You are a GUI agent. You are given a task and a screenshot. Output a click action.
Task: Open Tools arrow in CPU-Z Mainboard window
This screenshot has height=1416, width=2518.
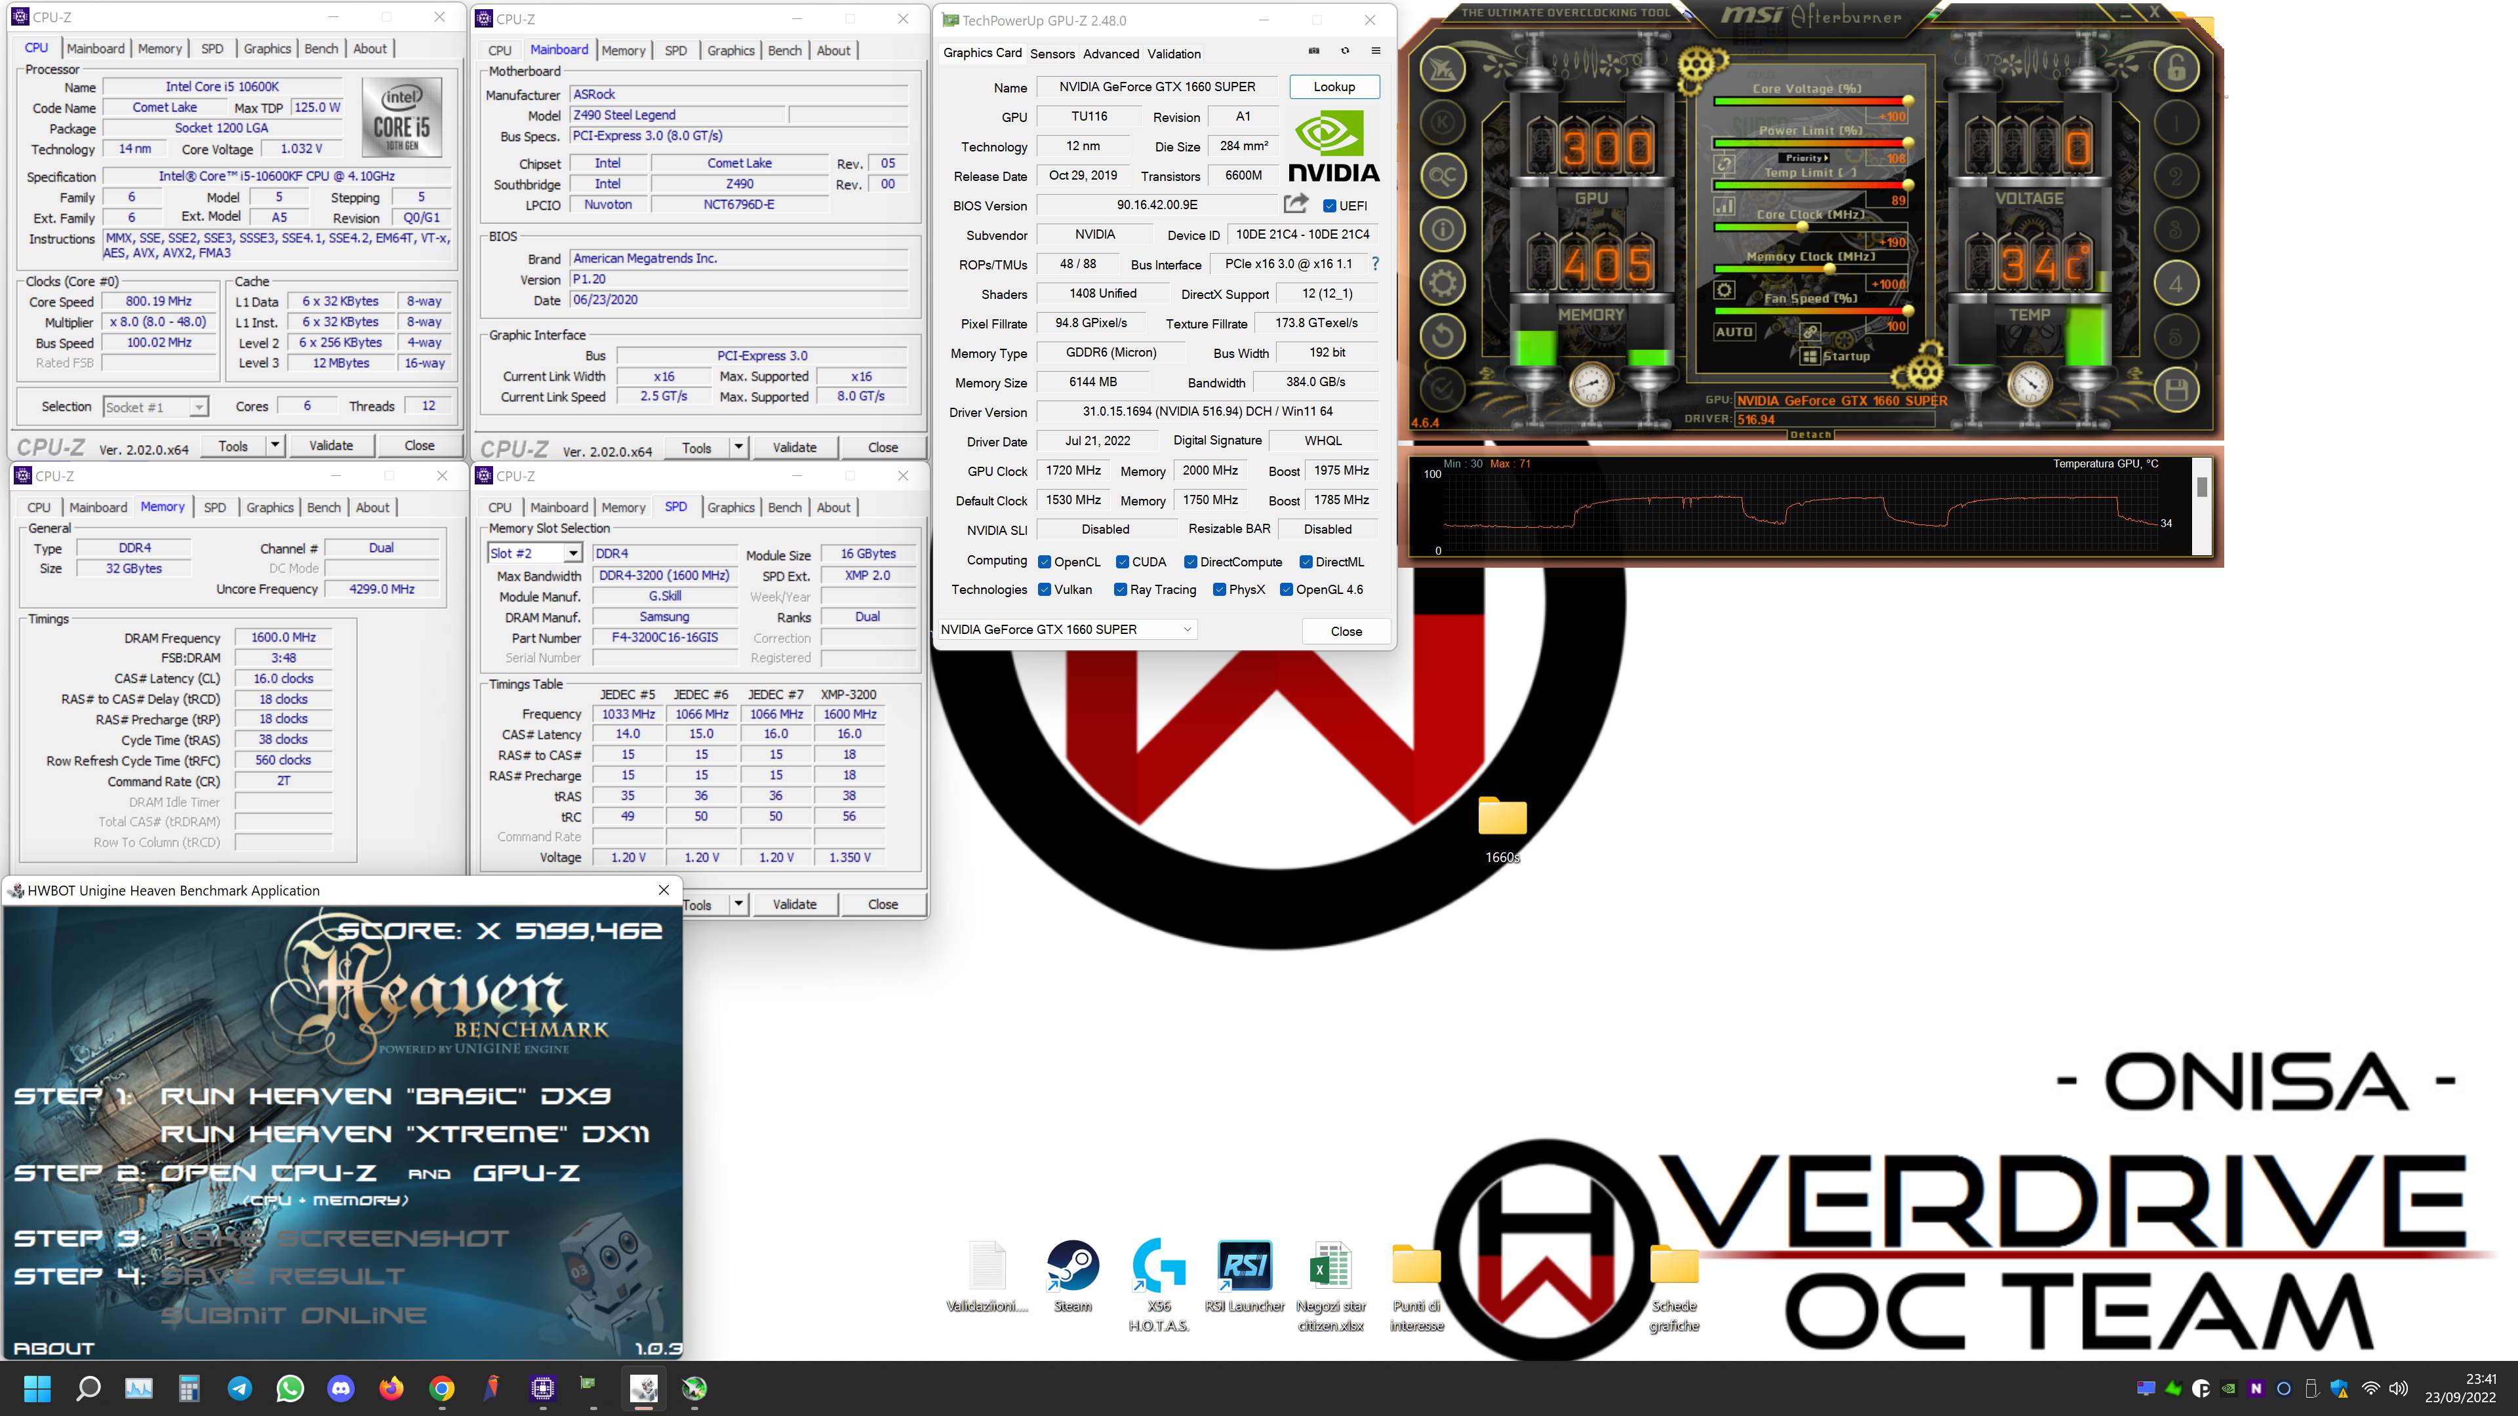point(738,448)
